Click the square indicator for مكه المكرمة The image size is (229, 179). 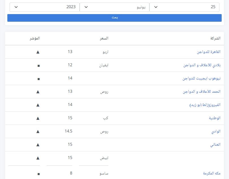click(38, 173)
